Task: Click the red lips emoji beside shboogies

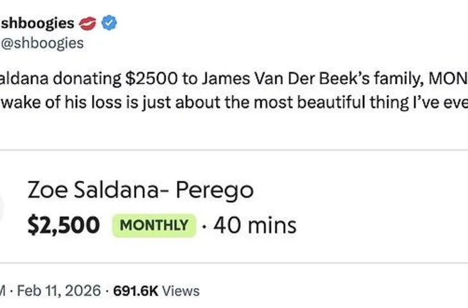Action: click(x=87, y=24)
